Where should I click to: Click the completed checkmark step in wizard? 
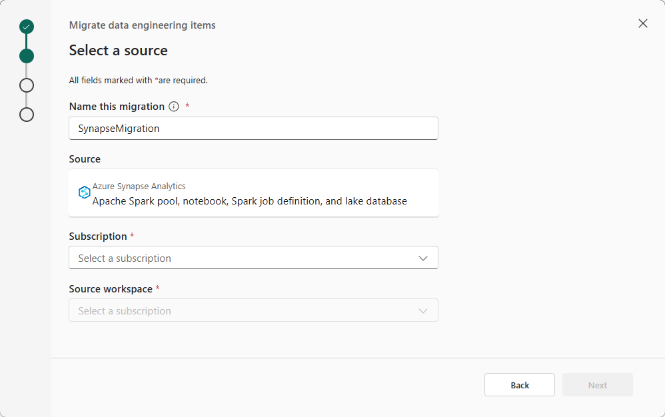(x=26, y=27)
